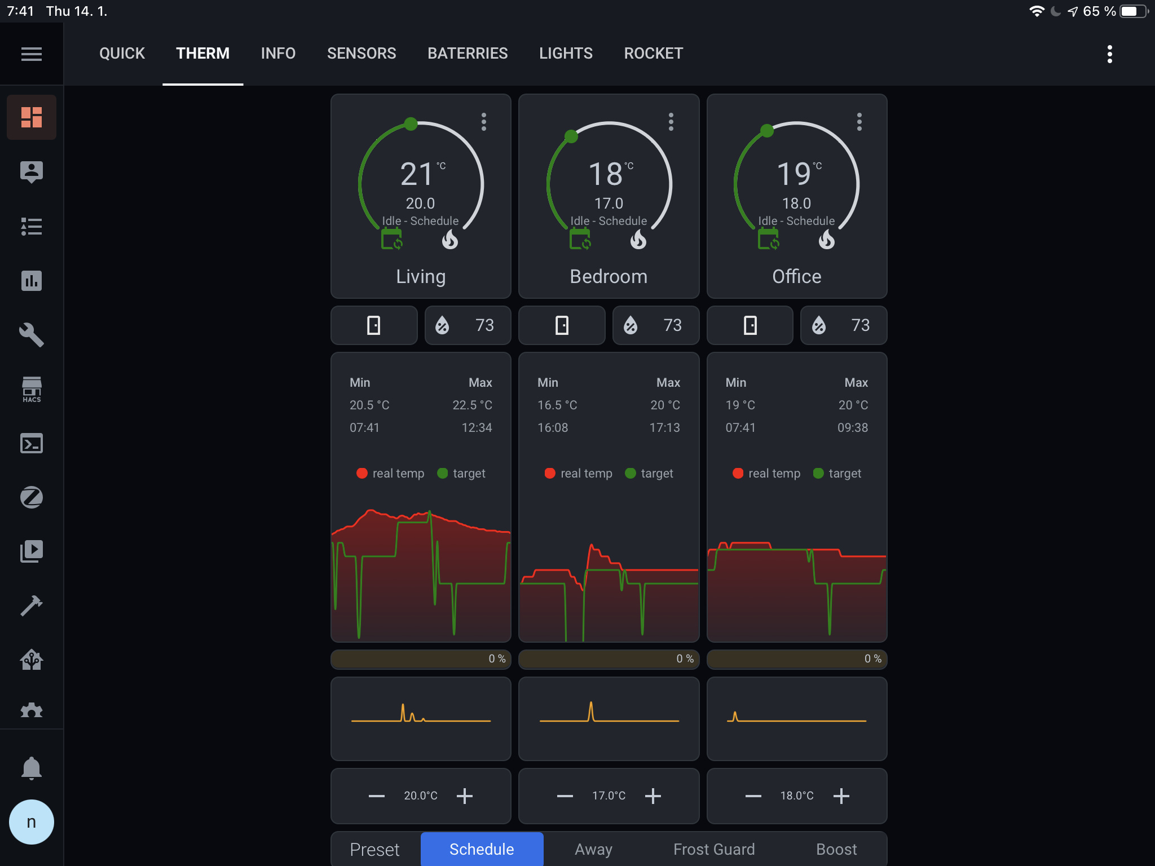This screenshot has width=1155, height=866.
Task: Open the hamburger sidebar menu
Action: pos(32,54)
